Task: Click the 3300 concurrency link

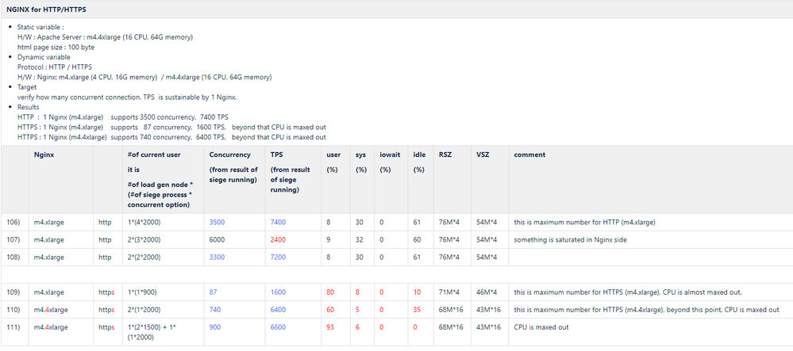Action: pyautogui.click(x=218, y=257)
